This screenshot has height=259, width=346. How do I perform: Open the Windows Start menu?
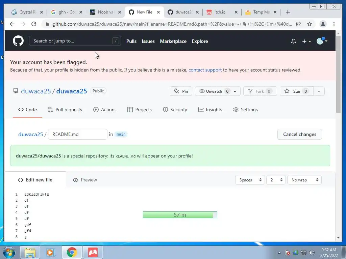click(8, 252)
